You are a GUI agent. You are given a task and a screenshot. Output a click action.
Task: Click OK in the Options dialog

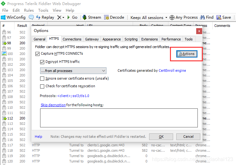coord(161,137)
